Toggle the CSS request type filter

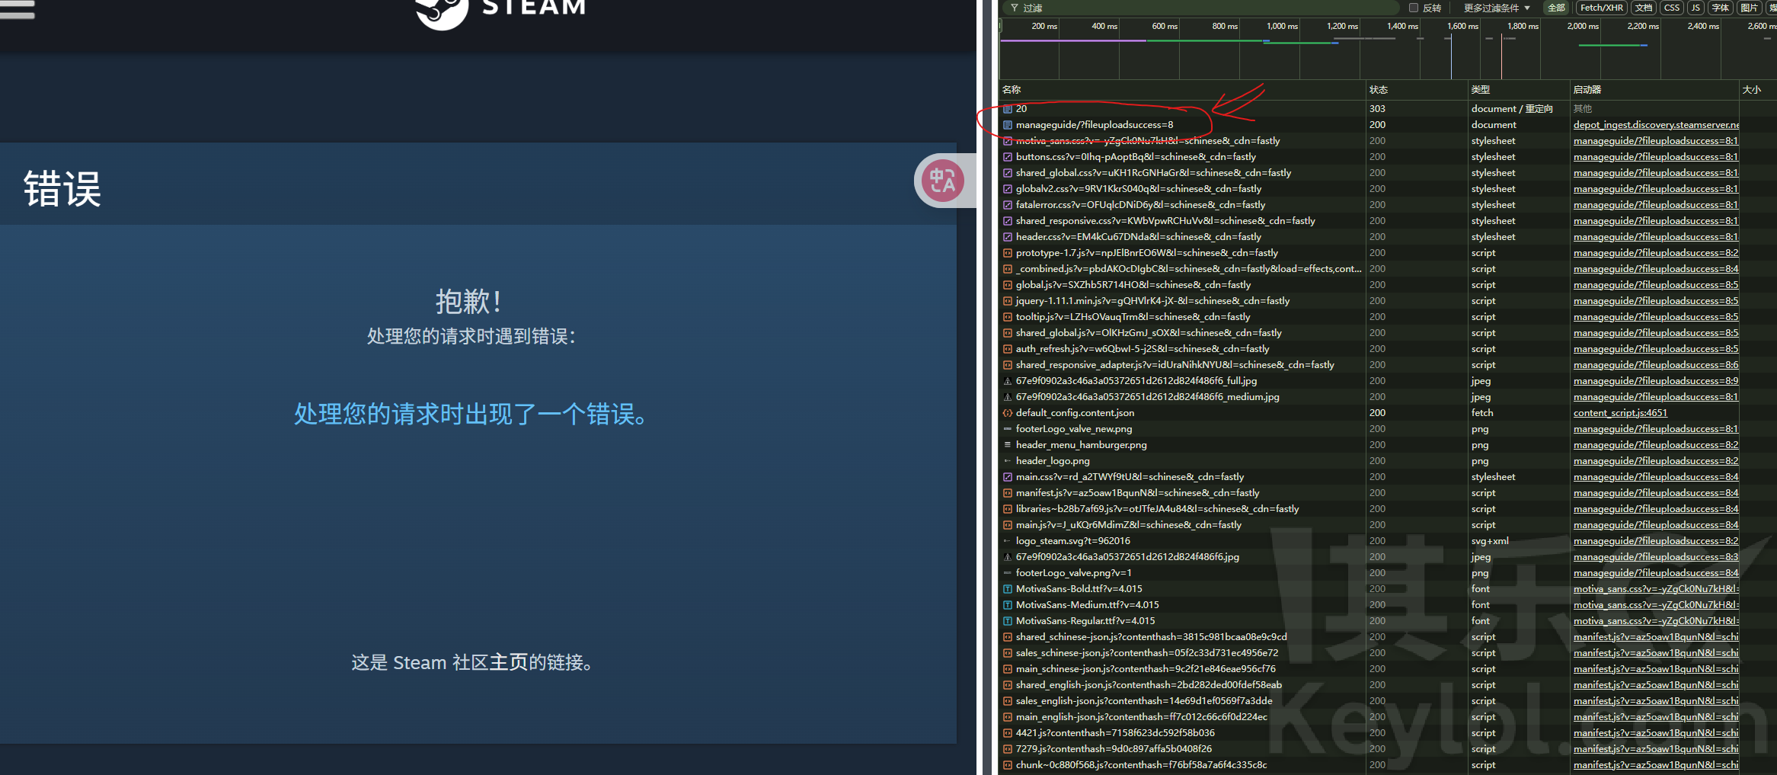pos(1672,8)
